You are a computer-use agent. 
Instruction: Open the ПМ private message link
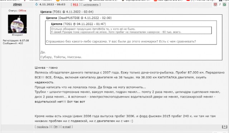tap(55, 127)
